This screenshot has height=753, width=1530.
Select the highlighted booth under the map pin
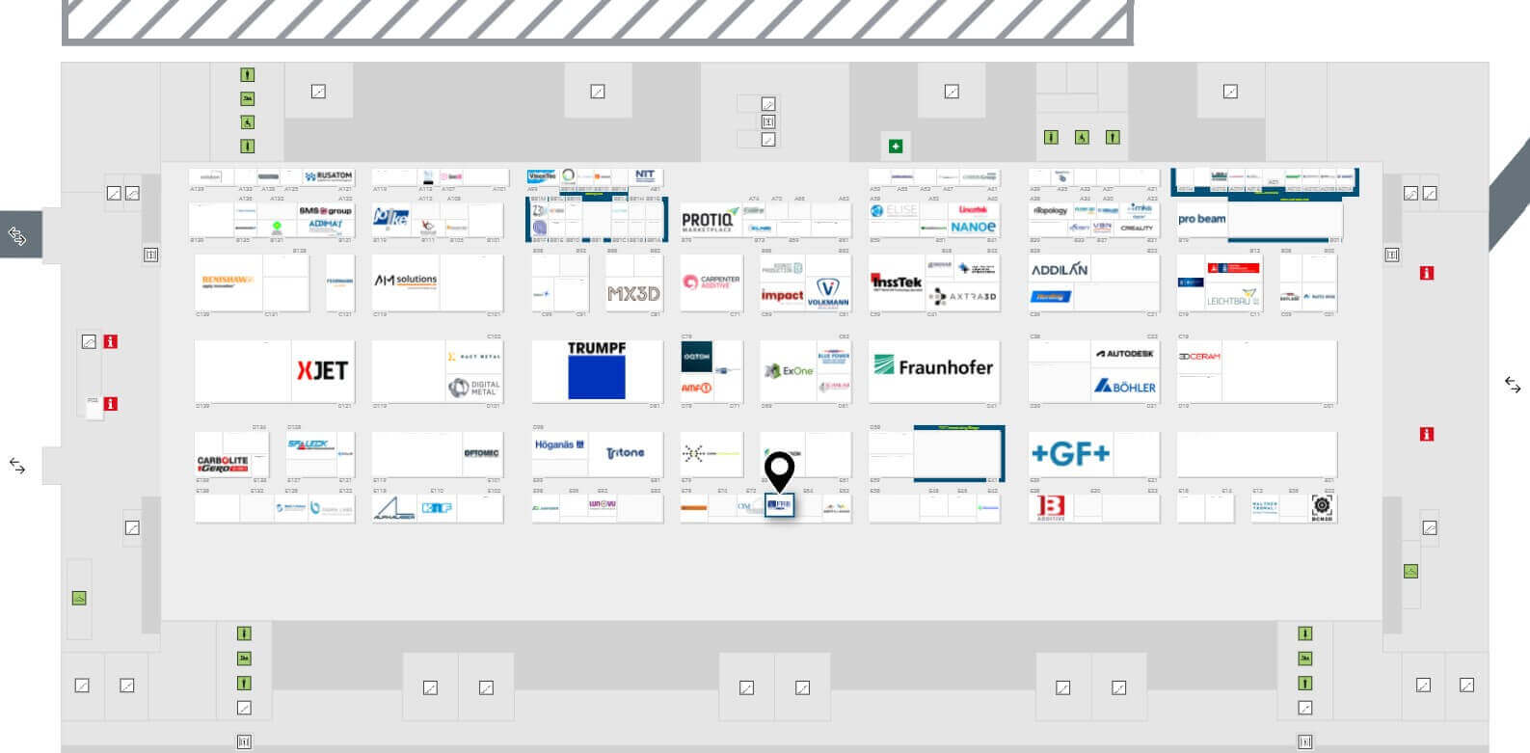pos(779,505)
